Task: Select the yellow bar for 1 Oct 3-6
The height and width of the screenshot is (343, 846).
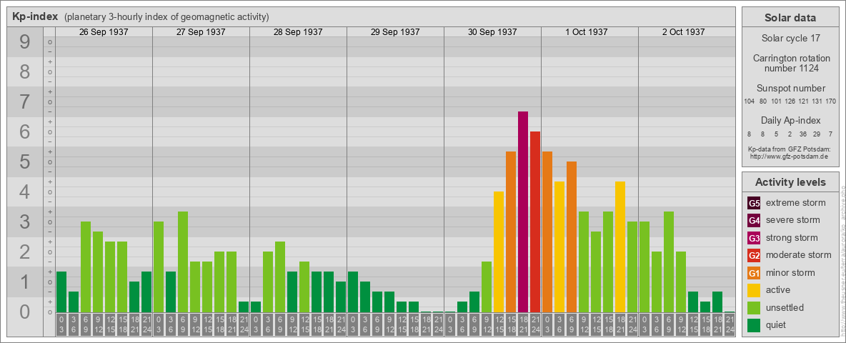Action: pyautogui.click(x=559, y=247)
